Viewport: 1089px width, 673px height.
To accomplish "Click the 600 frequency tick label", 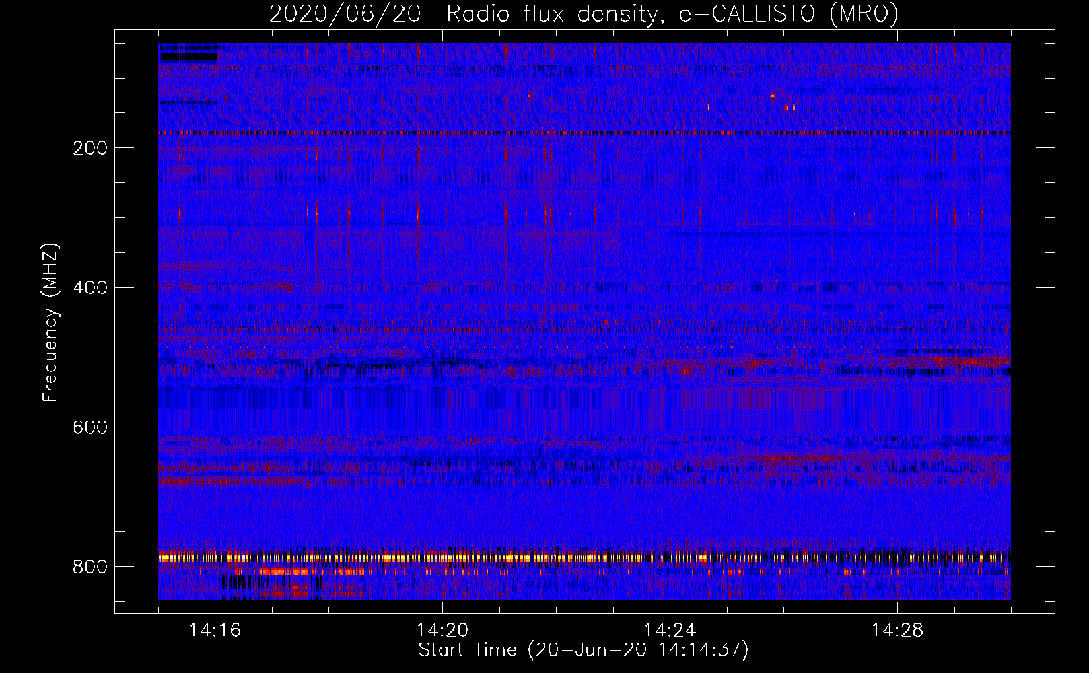I will tap(90, 428).
